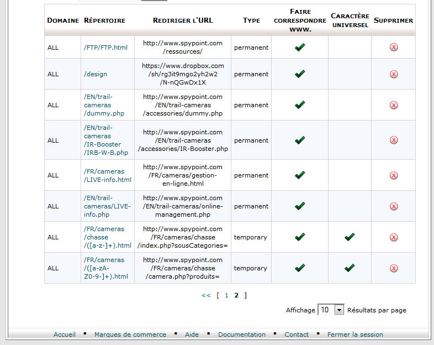The height and width of the screenshot is (345, 434).
Task: Go to previous page with << link
Action: pos(206,295)
